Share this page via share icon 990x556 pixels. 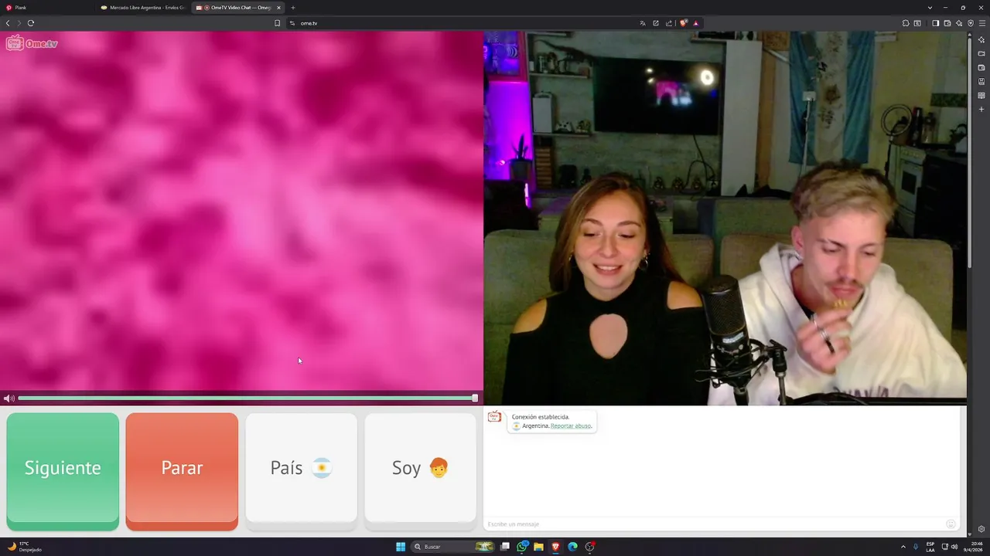(x=669, y=23)
